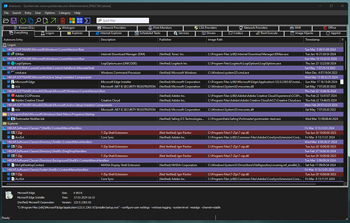Click the Startup folder icon beside C:\ProgramData path
Viewport: 350px width, 223px height.
tap(5, 114)
